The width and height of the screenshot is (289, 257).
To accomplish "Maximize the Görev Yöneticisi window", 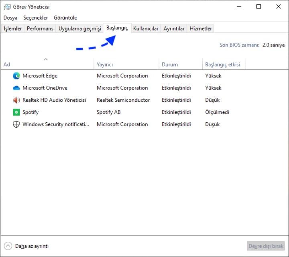I will click(x=258, y=7).
